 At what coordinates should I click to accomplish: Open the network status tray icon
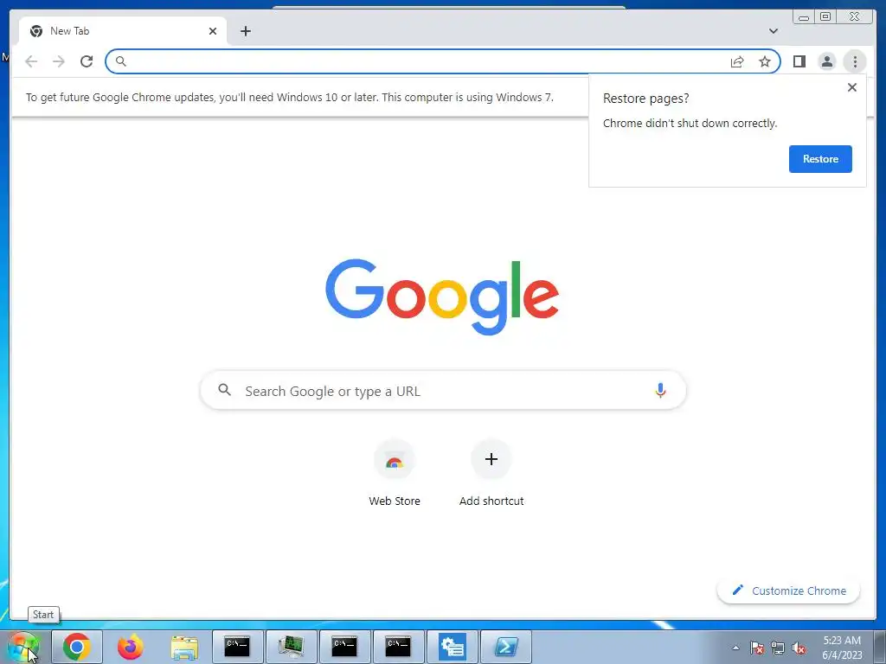pyautogui.click(x=778, y=648)
